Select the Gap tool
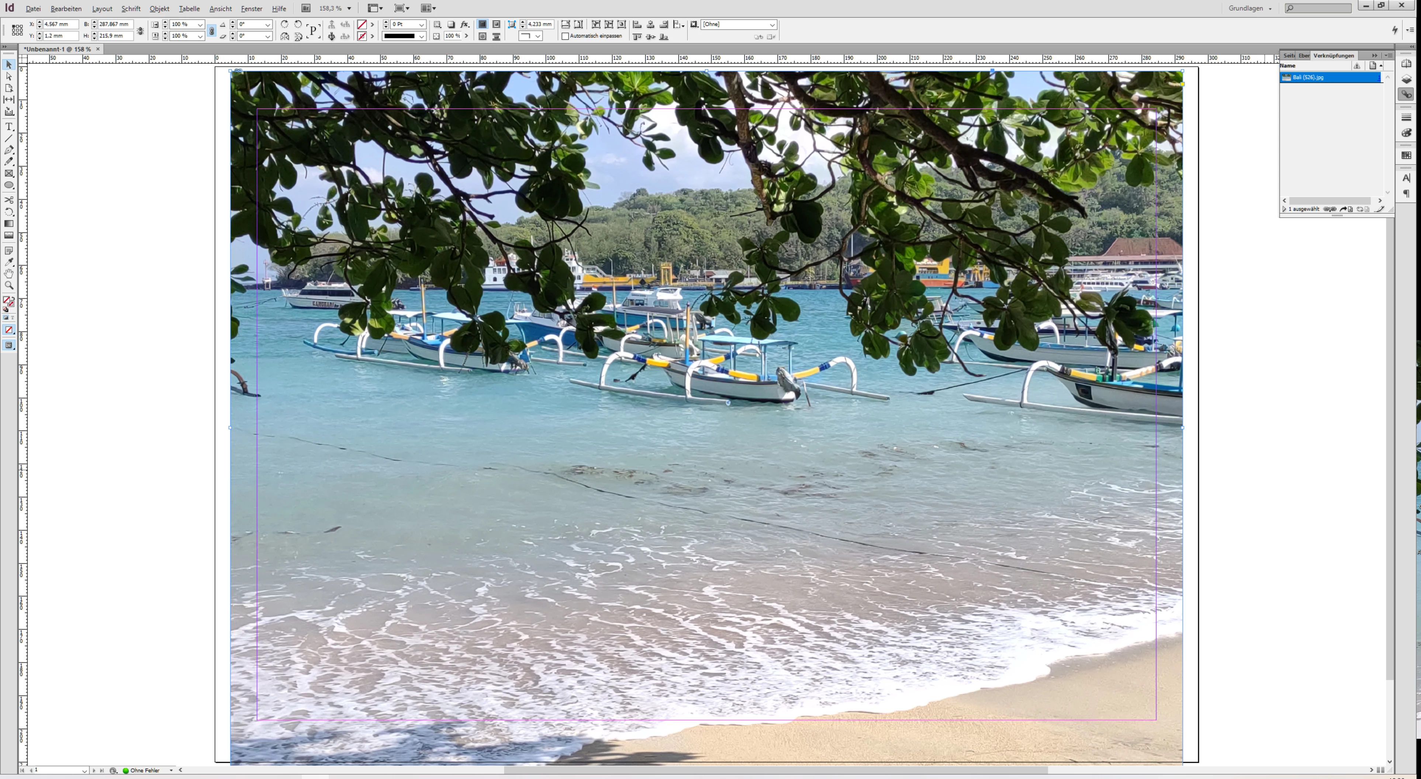 [x=9, y=100]
